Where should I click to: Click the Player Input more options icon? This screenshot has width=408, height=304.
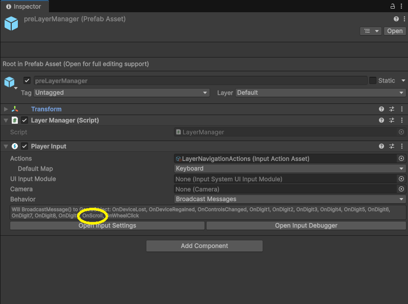[402, 146]
